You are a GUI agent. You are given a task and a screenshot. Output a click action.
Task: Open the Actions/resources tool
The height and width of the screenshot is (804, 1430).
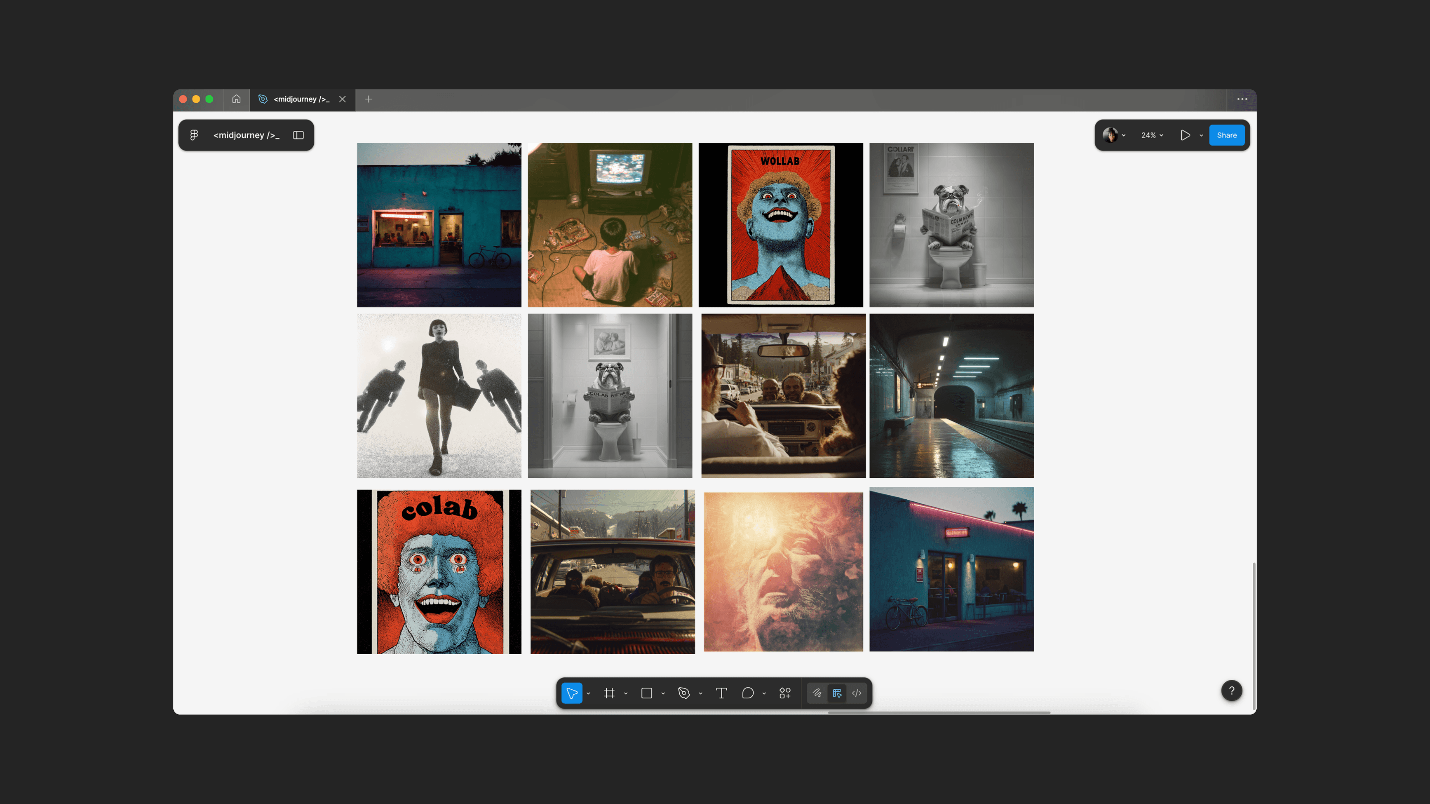tap(785, 693)
